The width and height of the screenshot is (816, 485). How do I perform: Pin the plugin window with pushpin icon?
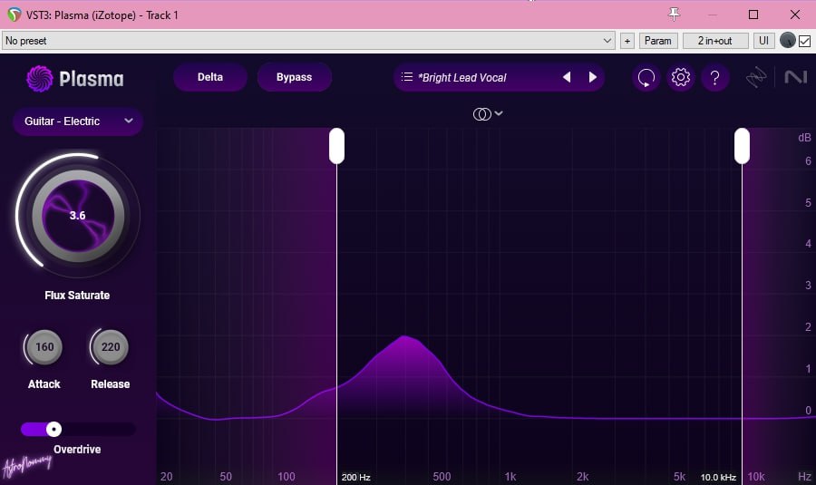(674, 15)
